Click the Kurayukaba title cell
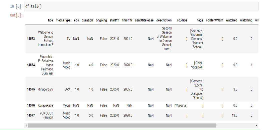262x130 pixels. coord(45,105)
